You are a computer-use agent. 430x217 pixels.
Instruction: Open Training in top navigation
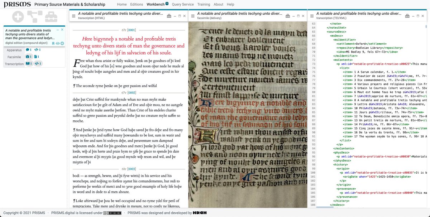204,4
